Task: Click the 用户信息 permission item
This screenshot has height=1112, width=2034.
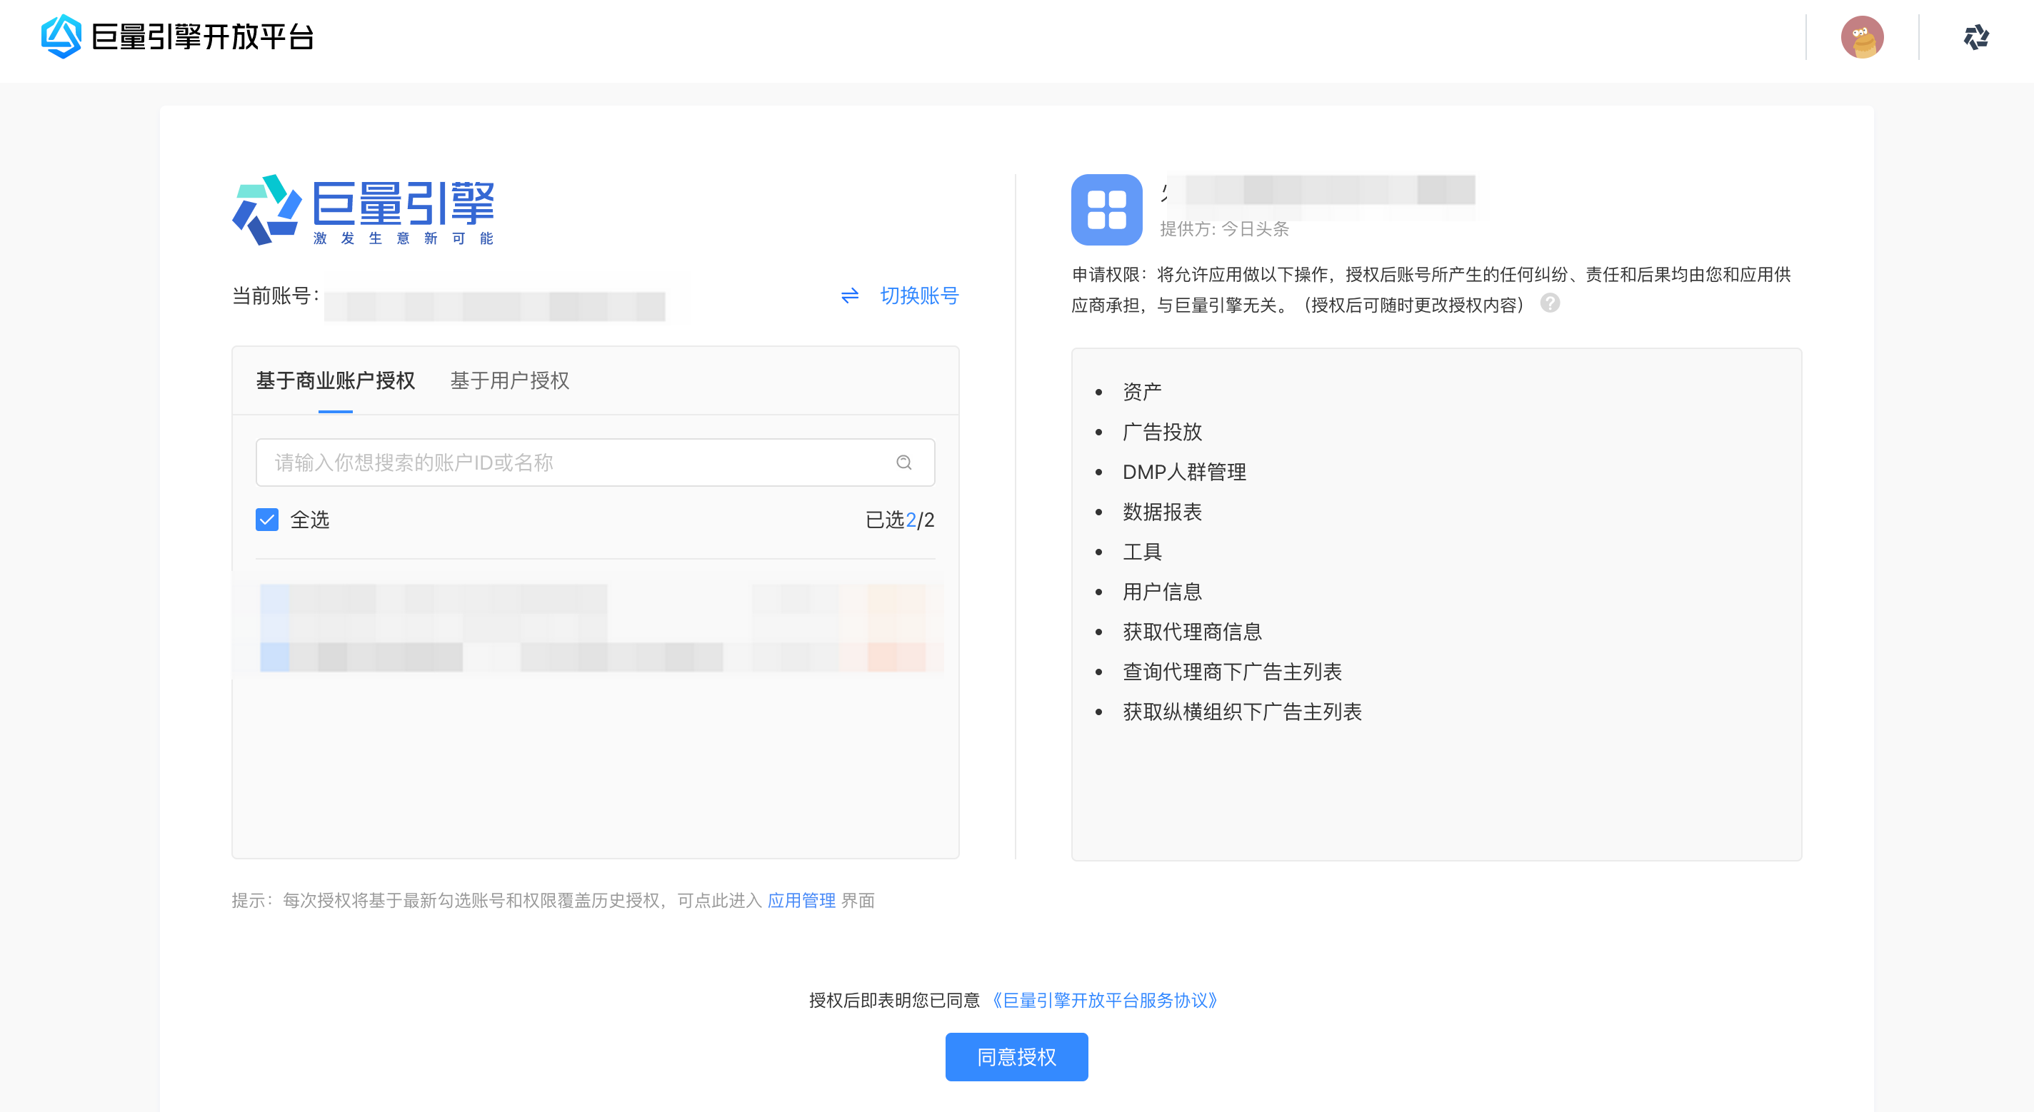Action: (1162, 592)
